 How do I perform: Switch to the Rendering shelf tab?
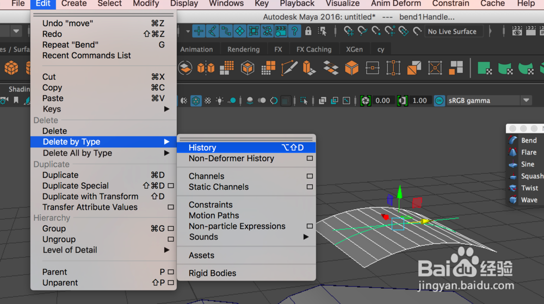(244, 49)
